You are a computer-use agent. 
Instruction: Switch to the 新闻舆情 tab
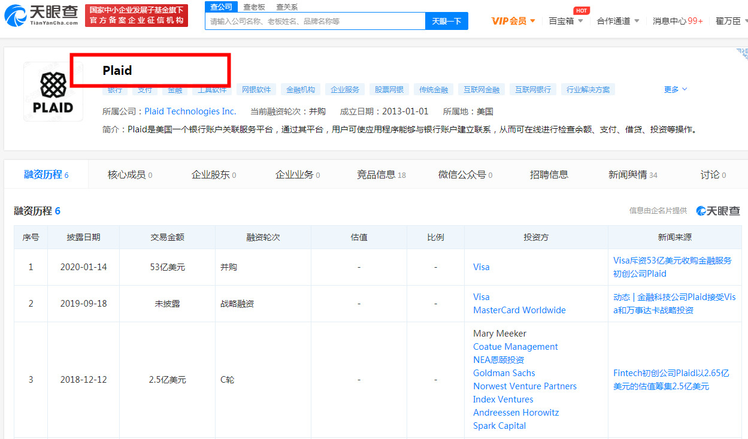click(x=633, y=174)
